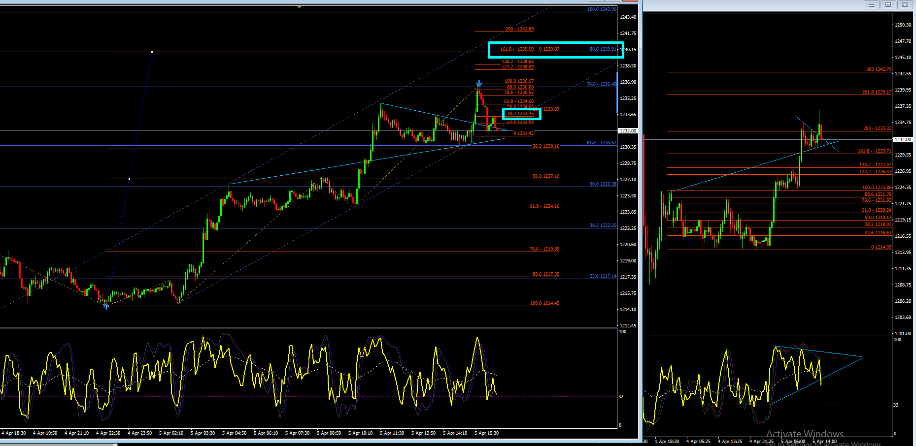916x446 pixels.
Task: Click the 5 Apr 15:30 time label
Action: [486, 433]
